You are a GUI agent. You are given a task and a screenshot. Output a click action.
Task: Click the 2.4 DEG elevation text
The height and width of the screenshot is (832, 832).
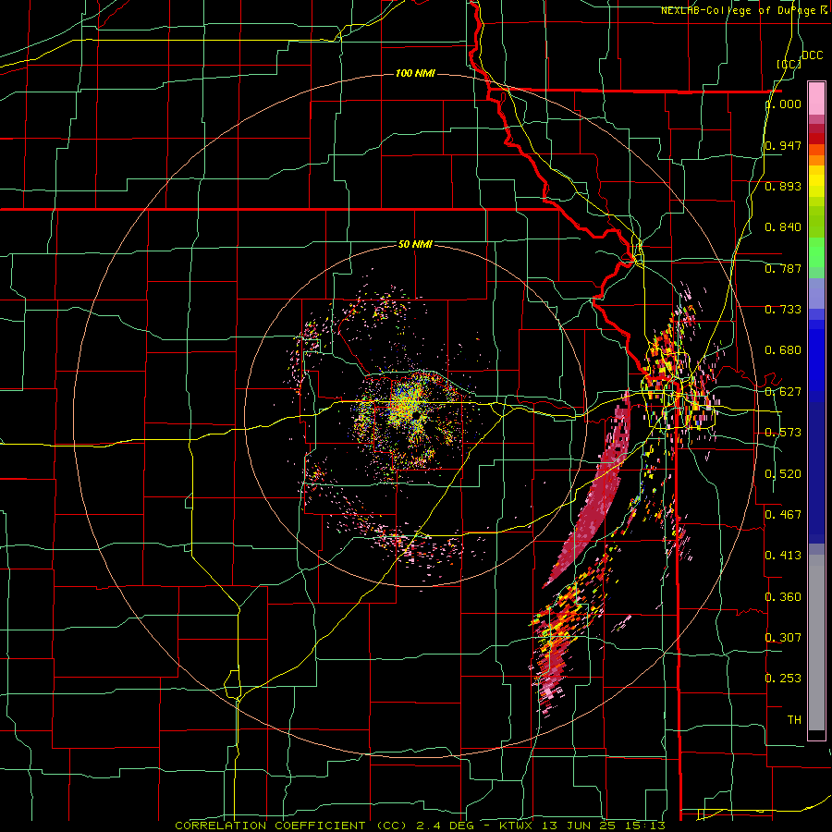(x=445, y=826)
